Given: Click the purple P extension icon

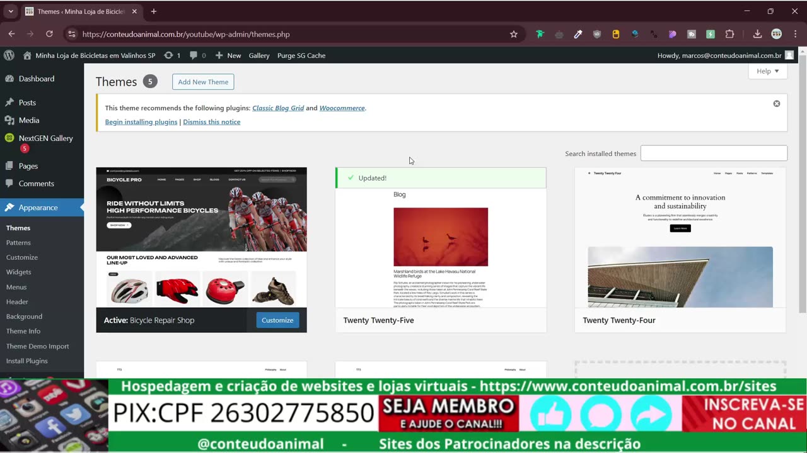Looking at the screenshot, I should click(x=673, y=34).
